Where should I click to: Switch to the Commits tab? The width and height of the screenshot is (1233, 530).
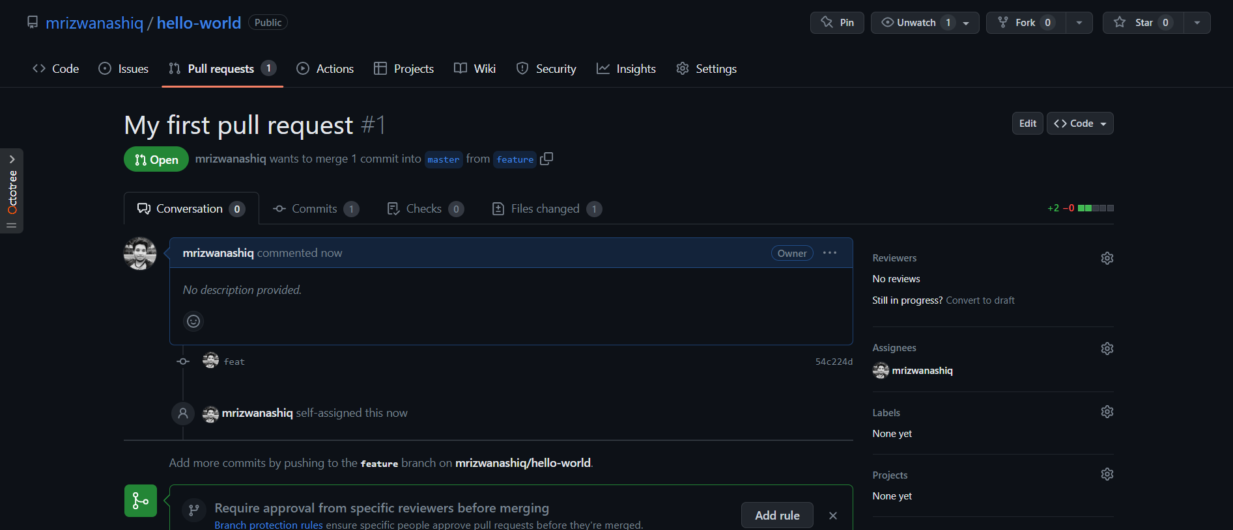(316, 209)
